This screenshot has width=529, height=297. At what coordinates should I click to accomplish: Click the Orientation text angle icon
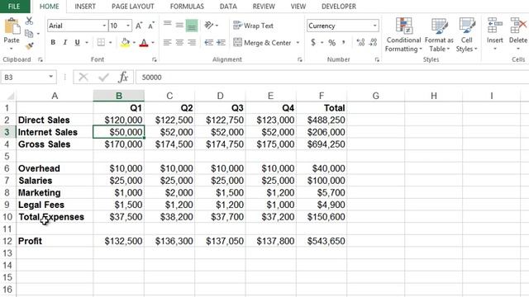[x=209, y=26]
